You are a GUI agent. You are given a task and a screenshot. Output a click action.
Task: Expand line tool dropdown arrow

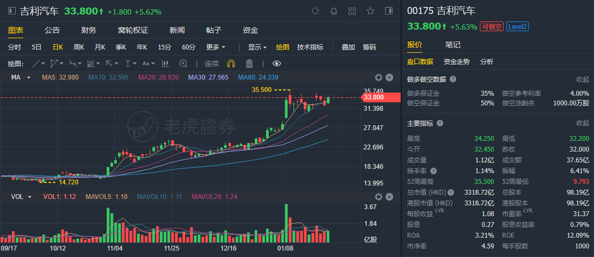(x=43, y=63)
